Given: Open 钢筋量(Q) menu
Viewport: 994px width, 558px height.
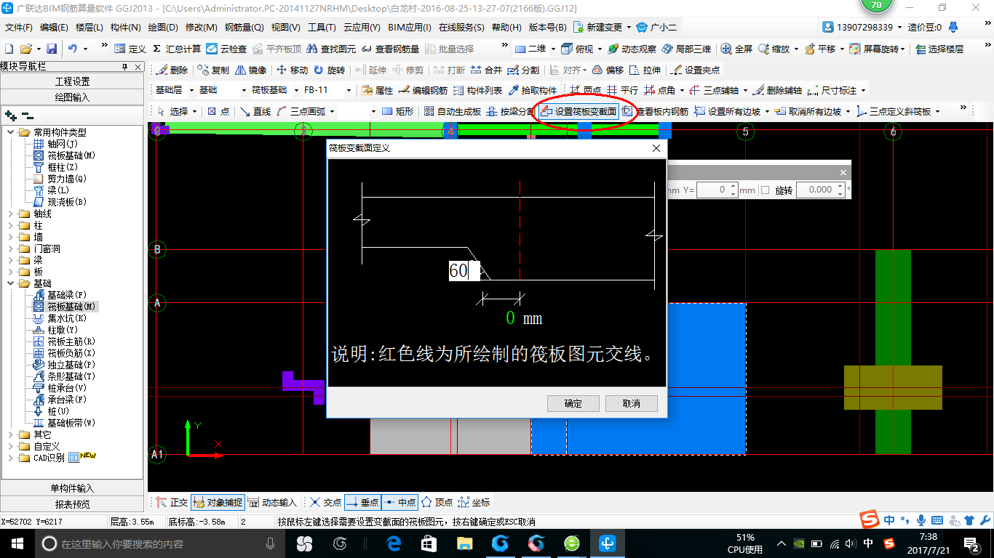Looking at the screenshot, I should point(244,28).
